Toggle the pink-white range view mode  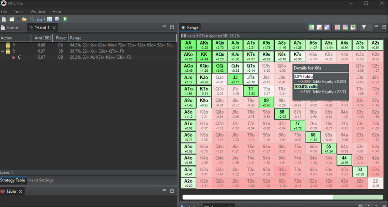tap(319, 27)
